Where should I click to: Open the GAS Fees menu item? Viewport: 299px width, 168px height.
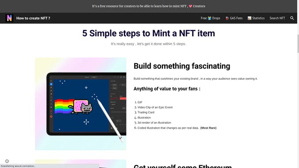(234, 18)
